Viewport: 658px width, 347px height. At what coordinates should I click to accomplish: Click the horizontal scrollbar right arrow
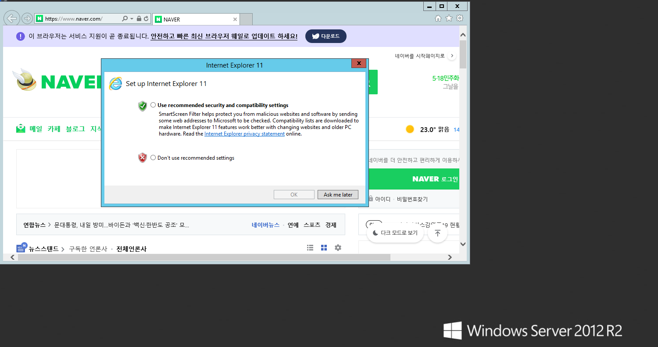[x=450, y=258]
